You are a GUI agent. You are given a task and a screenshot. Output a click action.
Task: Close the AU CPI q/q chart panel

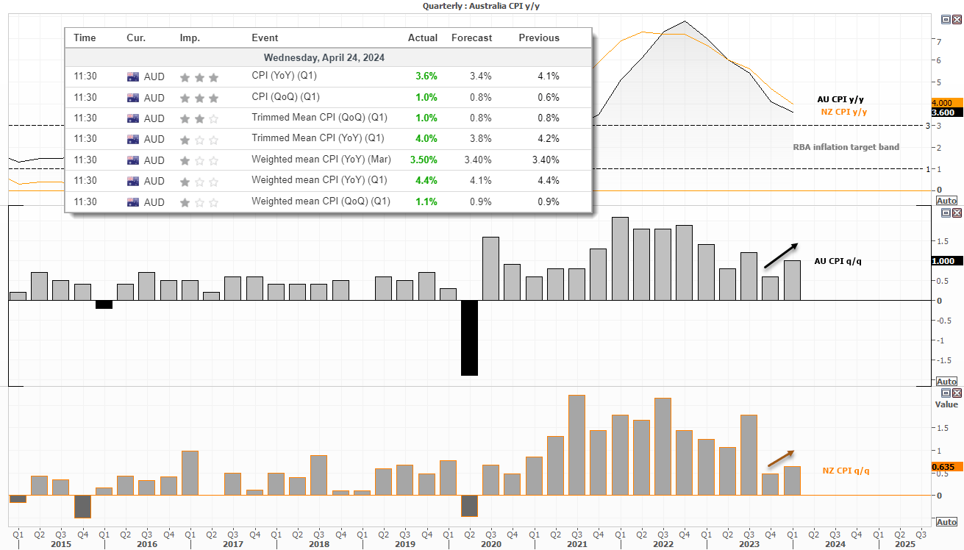(x=957, y=213)
